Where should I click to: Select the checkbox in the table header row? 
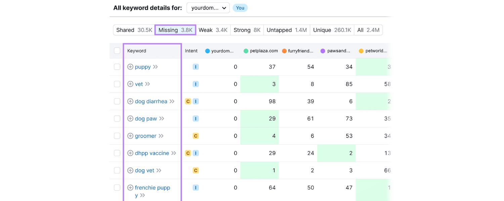pos(117,51)
